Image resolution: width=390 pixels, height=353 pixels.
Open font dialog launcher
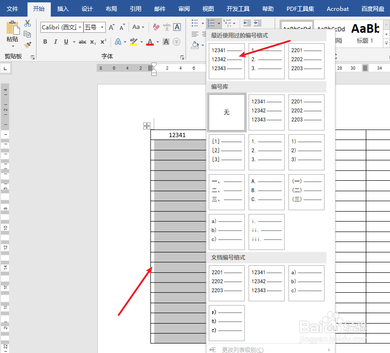tap(182, 57)
